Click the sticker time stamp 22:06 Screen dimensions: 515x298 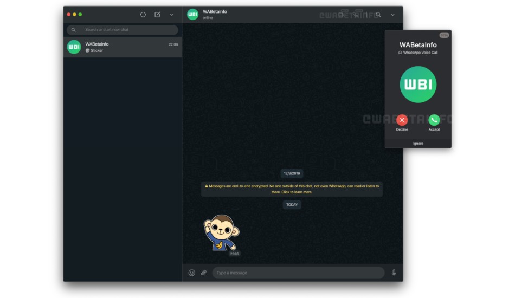(235, 254)
